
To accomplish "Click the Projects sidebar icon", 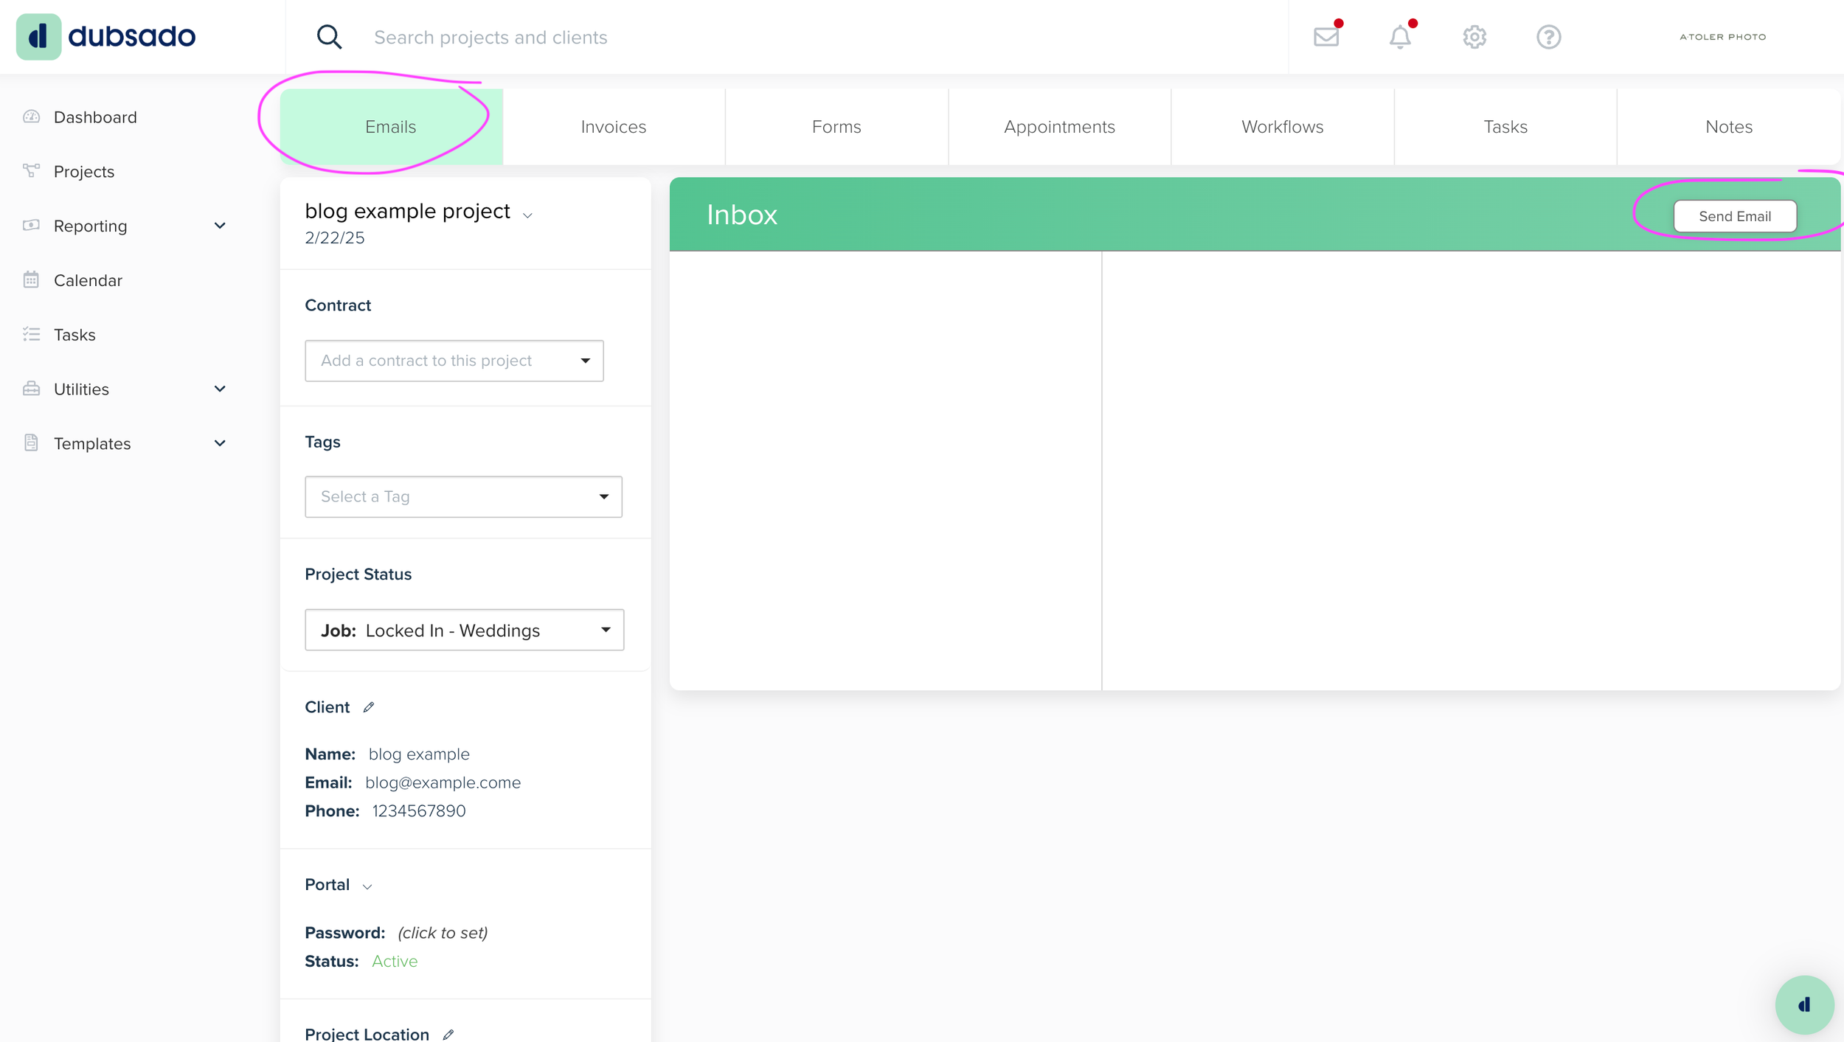I will [31, 171].
